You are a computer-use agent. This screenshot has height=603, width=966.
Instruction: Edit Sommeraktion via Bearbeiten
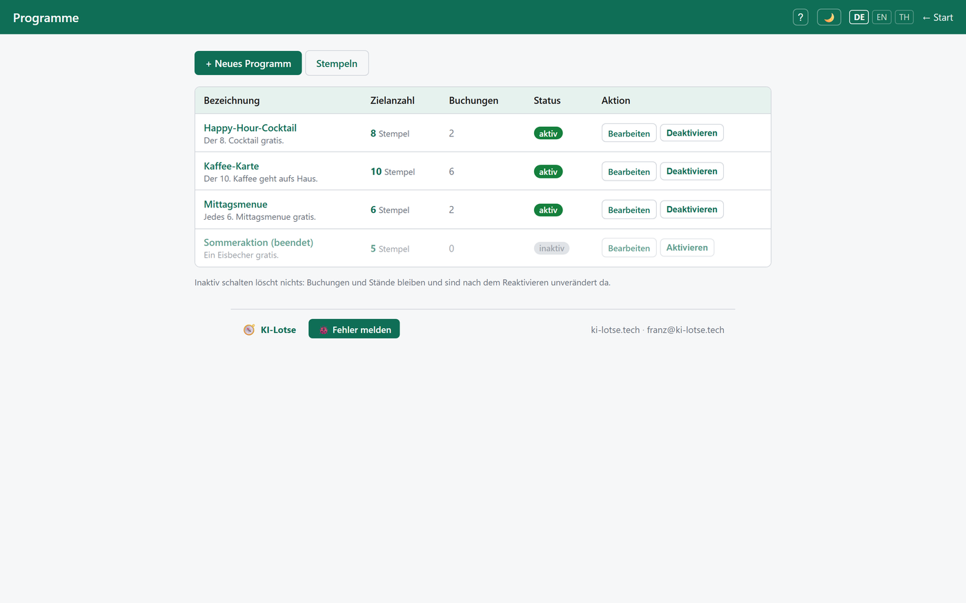[629, 248]
